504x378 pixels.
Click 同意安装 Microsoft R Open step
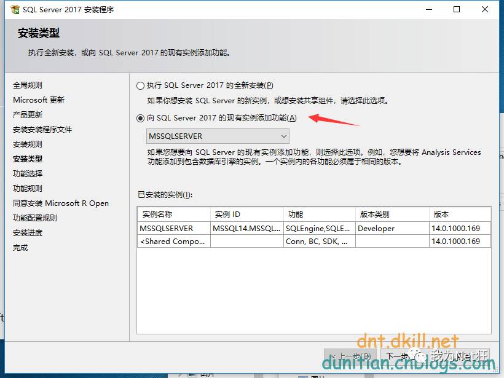61,203
